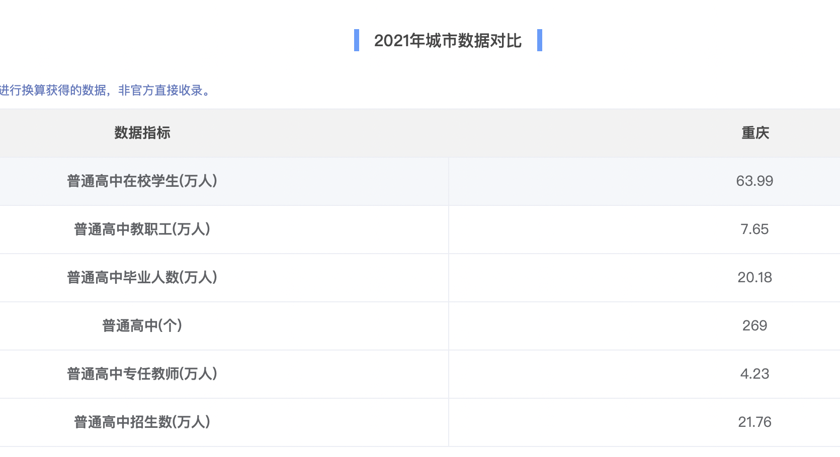Click the full-time teachers value 4.23
The width and height of the screenshot is (840, 457).
coord(754,374)
